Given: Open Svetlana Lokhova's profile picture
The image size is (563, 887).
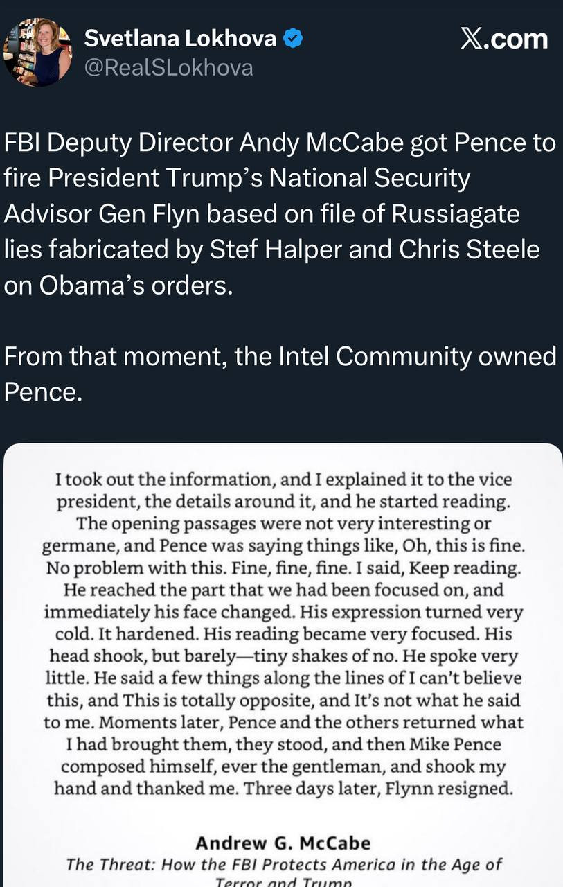Looking at the screenshot, I should tap(37, 53).
